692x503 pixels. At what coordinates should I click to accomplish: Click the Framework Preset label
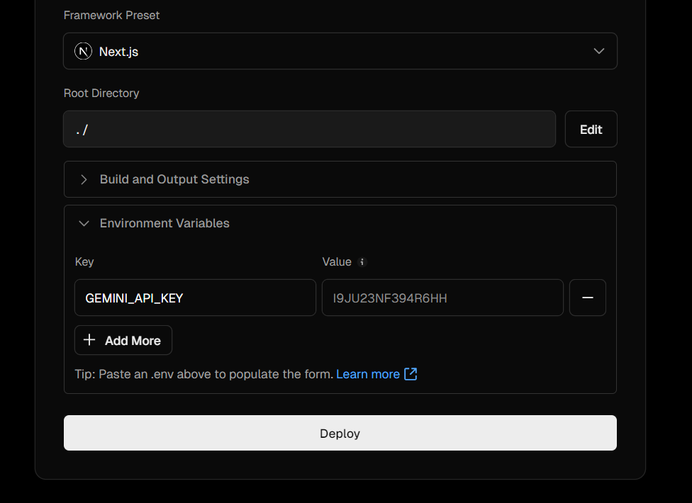[111, 15]
